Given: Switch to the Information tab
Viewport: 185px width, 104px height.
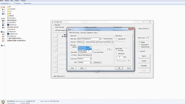Looking at the screenshot, I should click(83, 33).
